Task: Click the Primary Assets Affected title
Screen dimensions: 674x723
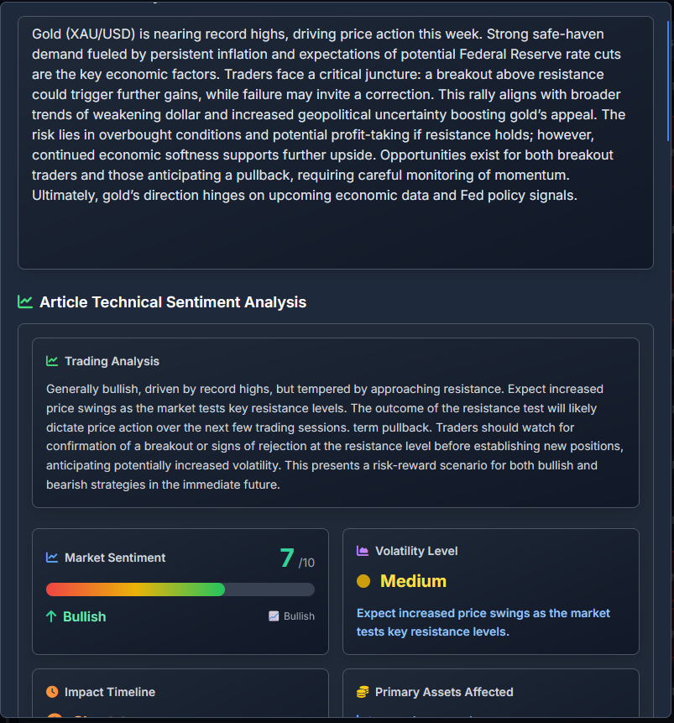Action: point(444,692)
